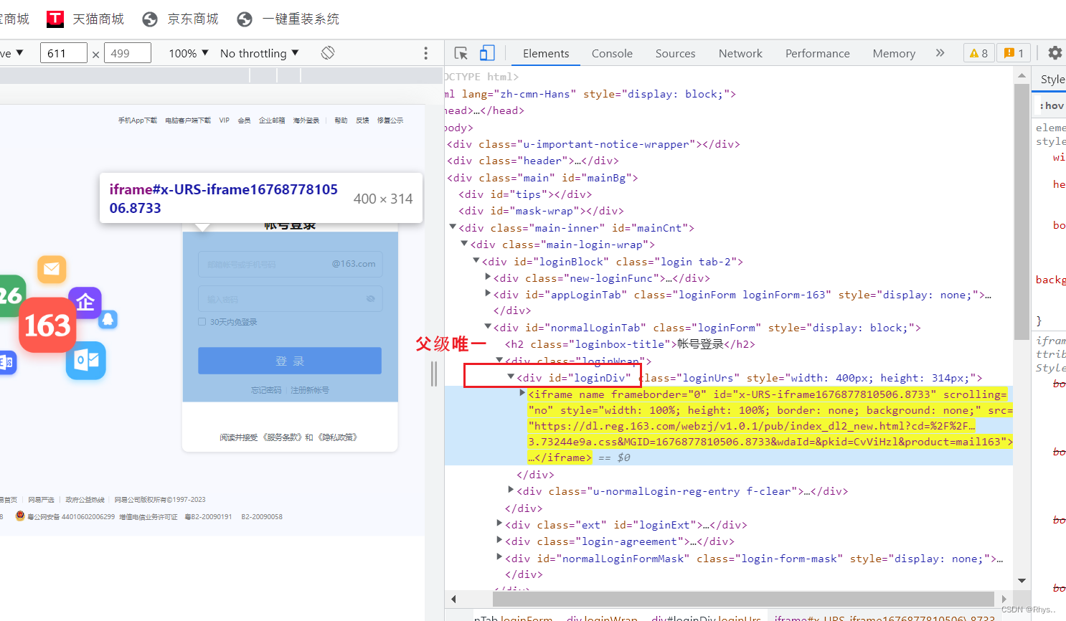Enable the 30天内免登录 checkbox
Image resolution: width=1066 pixels, height=621 pixels.
click(202, 321)
